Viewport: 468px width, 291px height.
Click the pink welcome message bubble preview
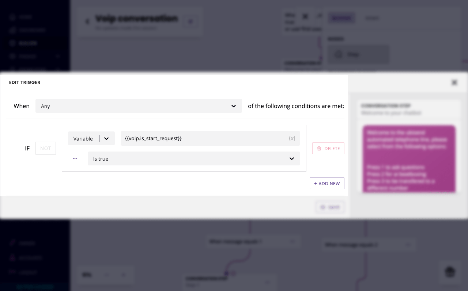(x=409, y=159)
